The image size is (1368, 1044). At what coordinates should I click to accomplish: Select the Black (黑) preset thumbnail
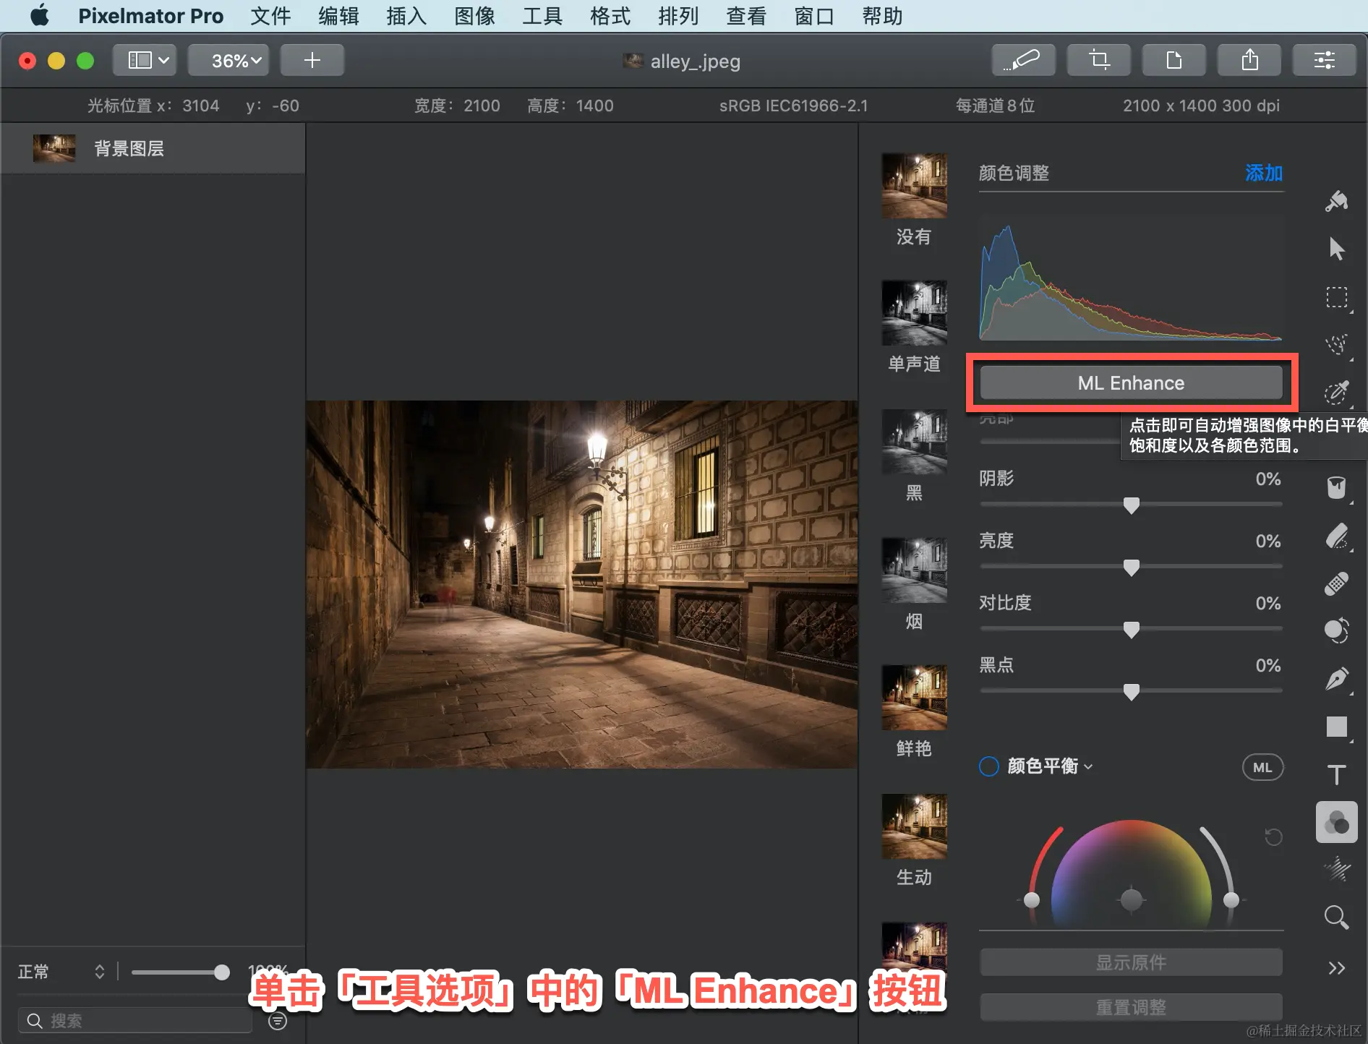coord(914,442)
